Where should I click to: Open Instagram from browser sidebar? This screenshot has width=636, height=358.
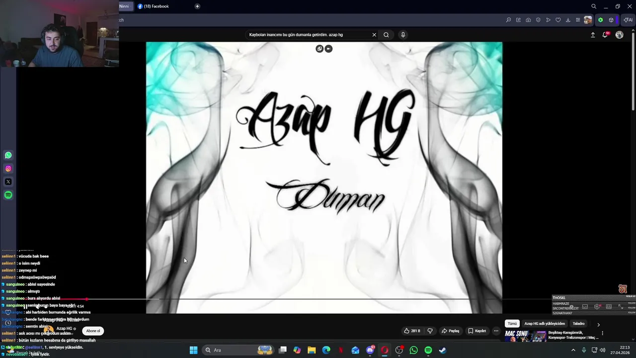pyautogui.click(x=8, y=169)
